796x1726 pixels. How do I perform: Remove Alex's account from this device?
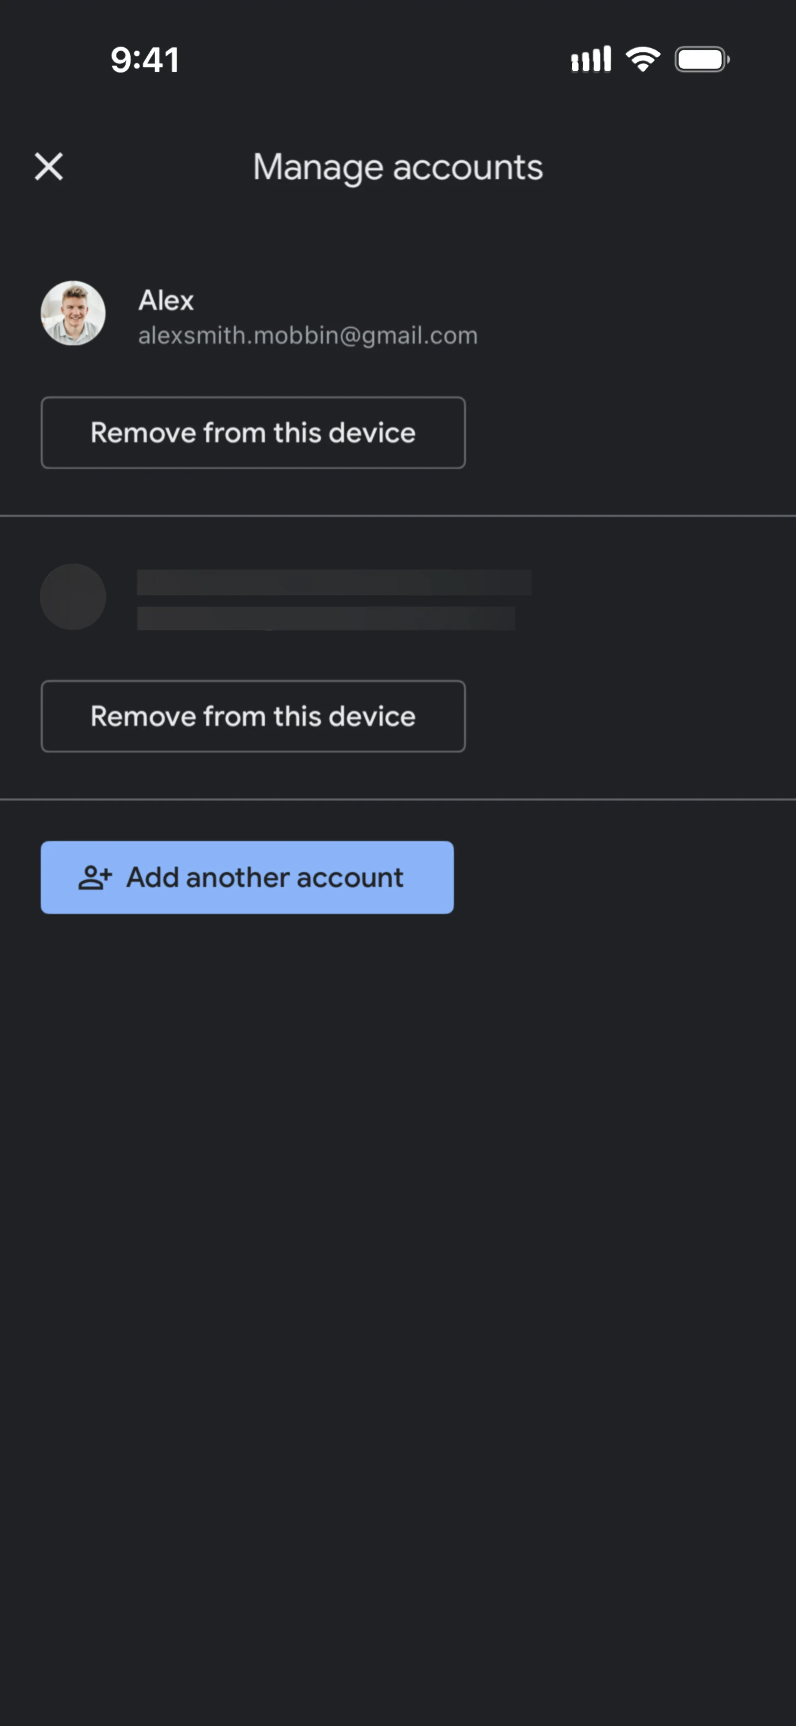point(252,432)
